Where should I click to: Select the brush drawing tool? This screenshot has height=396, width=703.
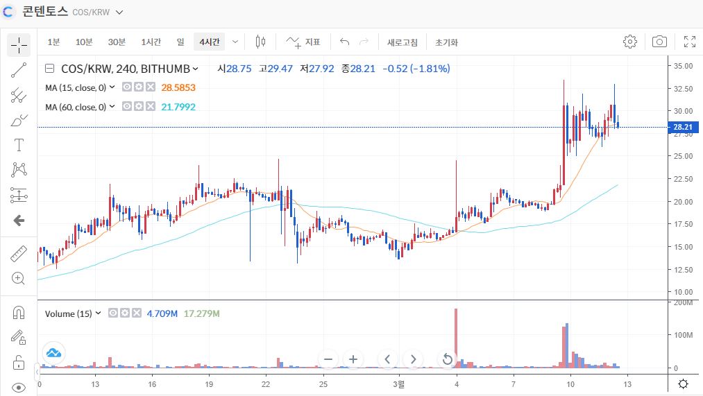click(18, 121)
